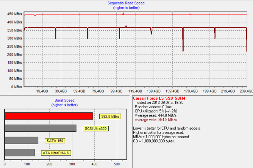The height and width of the screenshot is (168, 253).
Task: Click the 19,4GB x-axis label
Action: point(42,91)
